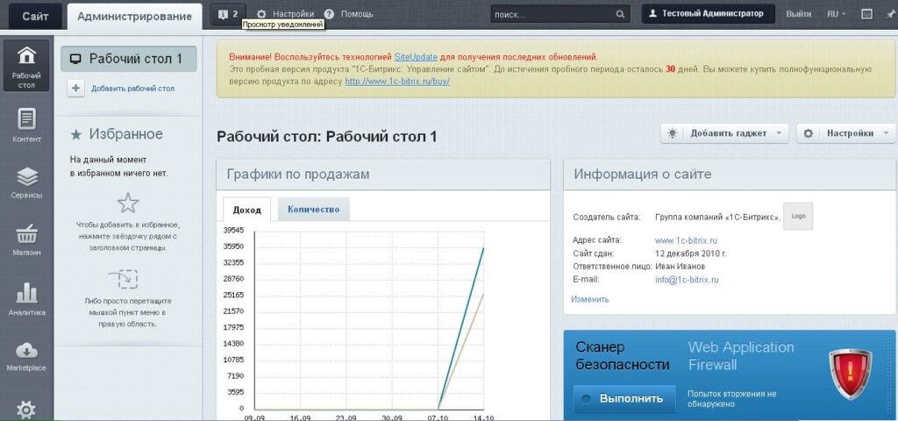This screenshot has width=898, height=421.
Task: Open the SiteUpdate link in the warning
Action: 416,56
